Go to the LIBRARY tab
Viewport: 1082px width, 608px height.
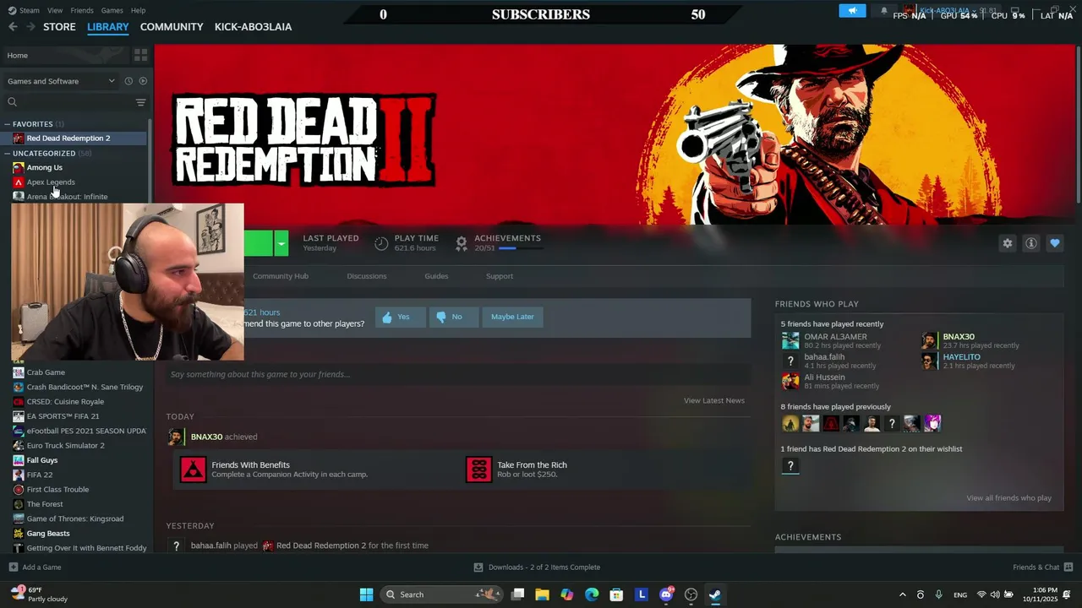click(x=108, y=27)
